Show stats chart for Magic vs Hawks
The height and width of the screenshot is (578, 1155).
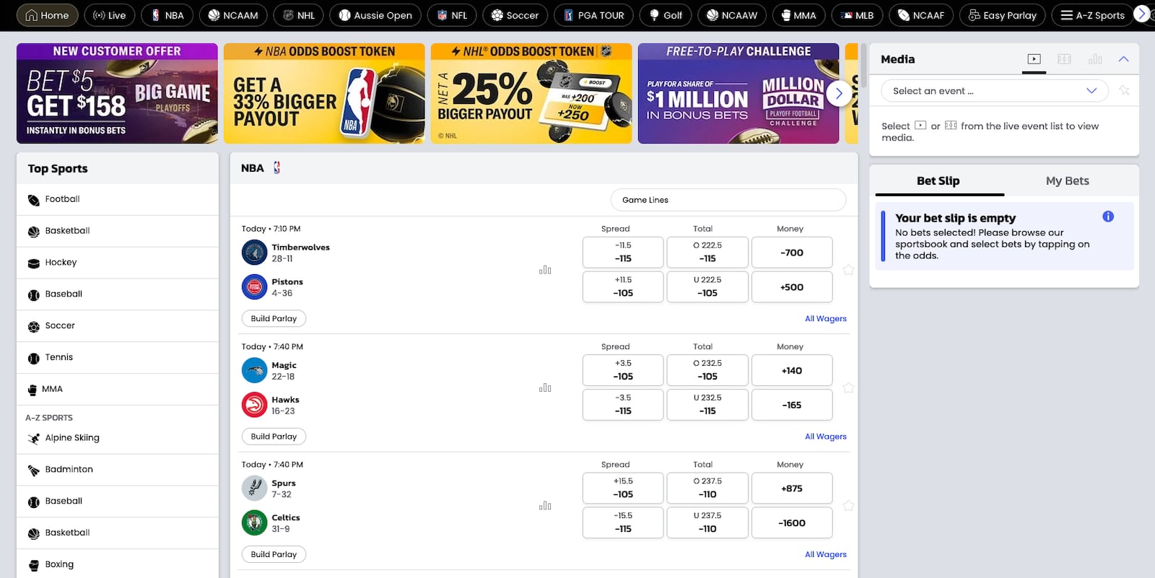pos(545,388)
